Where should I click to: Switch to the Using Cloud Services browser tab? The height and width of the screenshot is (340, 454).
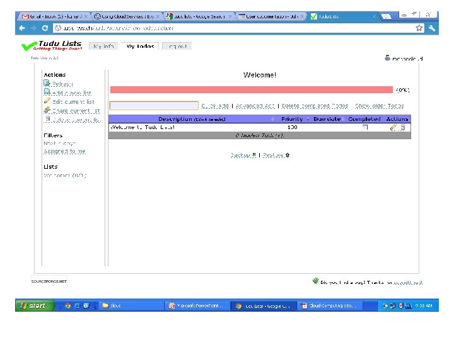point(127,16)
